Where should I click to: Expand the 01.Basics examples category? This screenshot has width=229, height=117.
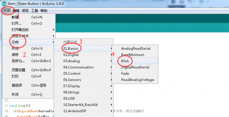83,49
